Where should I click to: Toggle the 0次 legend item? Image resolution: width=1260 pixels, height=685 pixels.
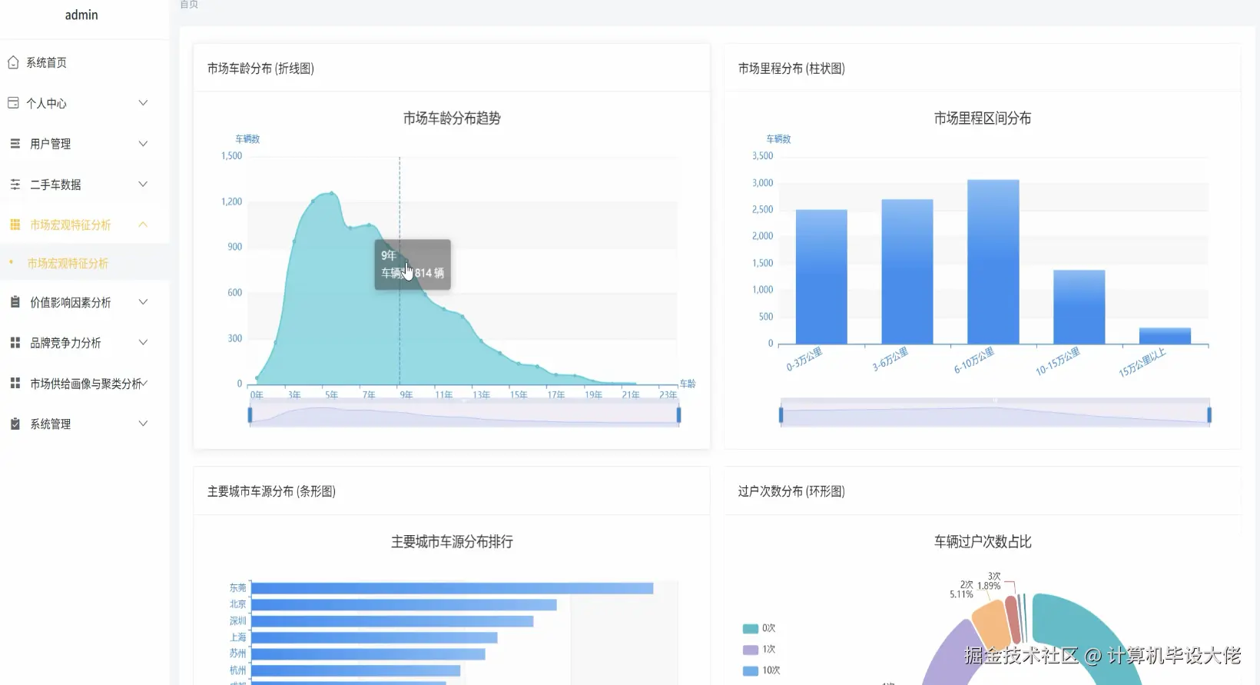(x=759, y=628)
